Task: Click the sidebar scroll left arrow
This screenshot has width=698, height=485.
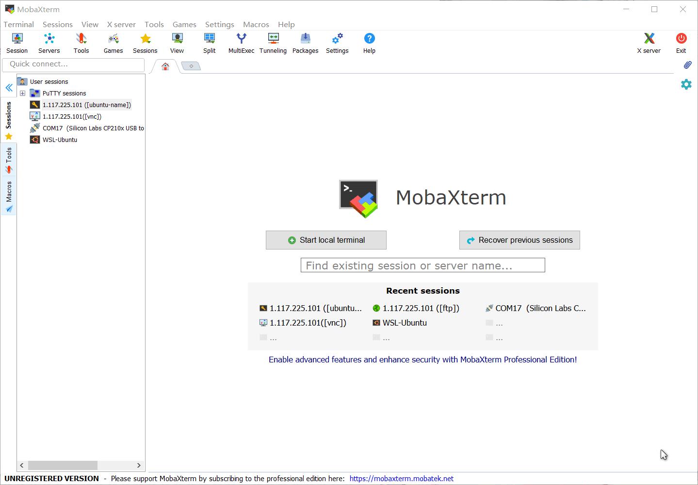Action: pyautogui.click(x=21, y=465)
